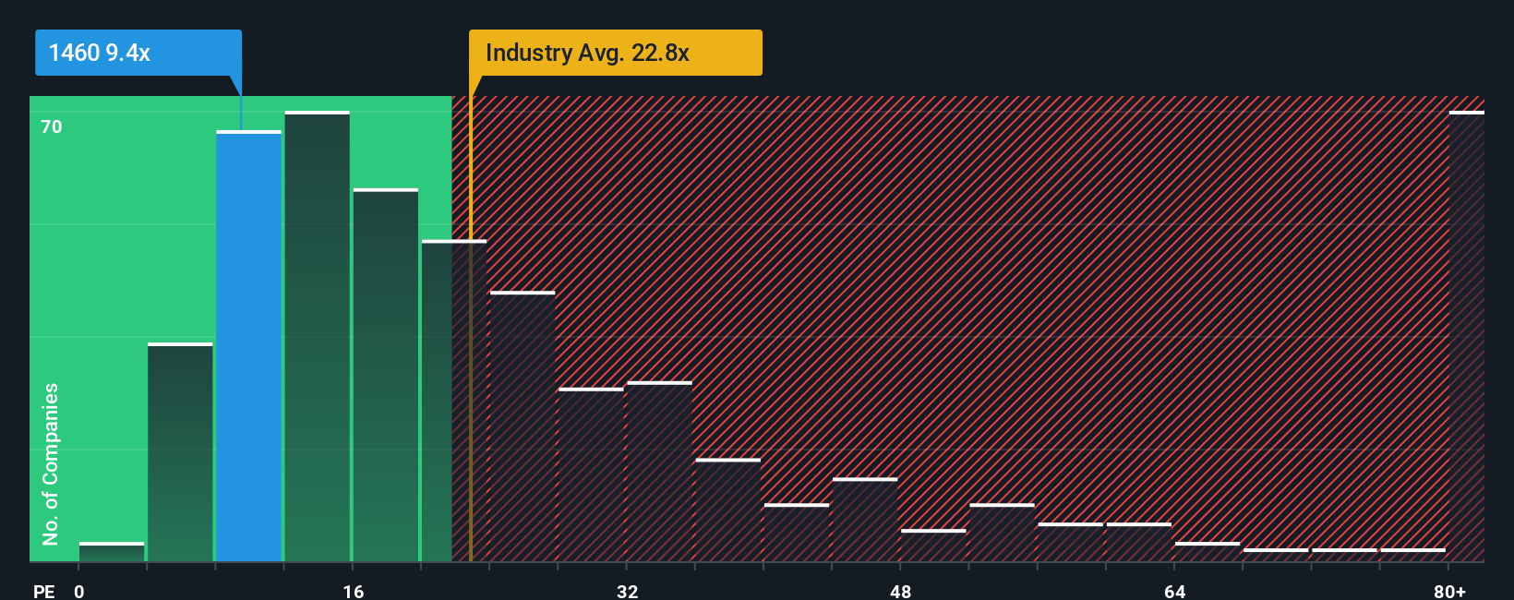Click the '0' x-axis tick label
The width and height of the screenshot is (1514, 600).
point(79,591)
